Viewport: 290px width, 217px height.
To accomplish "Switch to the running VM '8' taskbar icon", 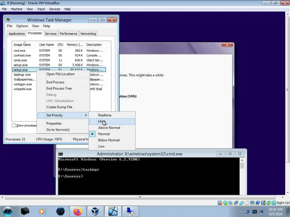I will click(x=113, y=211).
